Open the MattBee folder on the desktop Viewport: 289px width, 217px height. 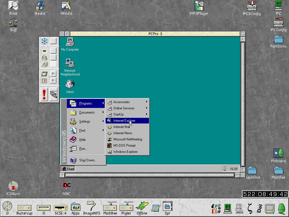coord(279,173)
